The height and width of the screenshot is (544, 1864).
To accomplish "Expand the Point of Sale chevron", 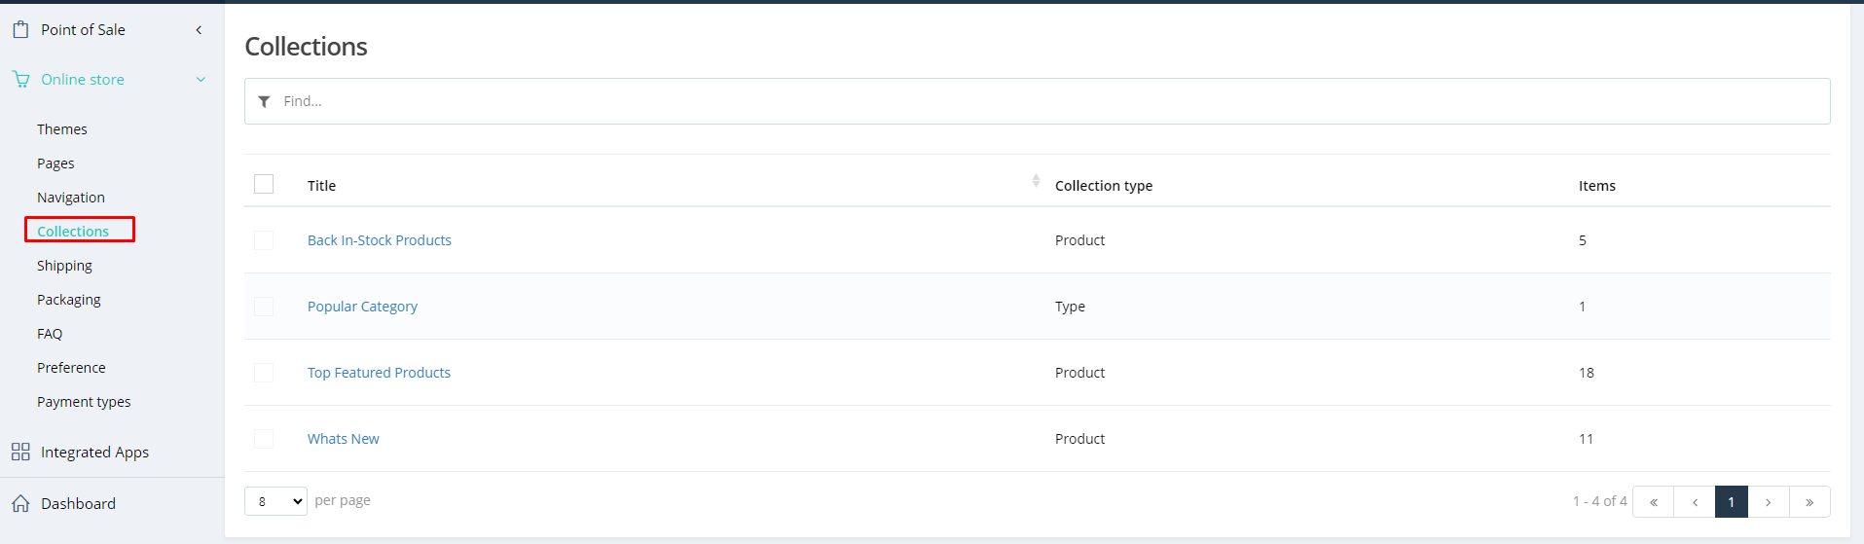I will pyautogui.click(x=199, y=30).
